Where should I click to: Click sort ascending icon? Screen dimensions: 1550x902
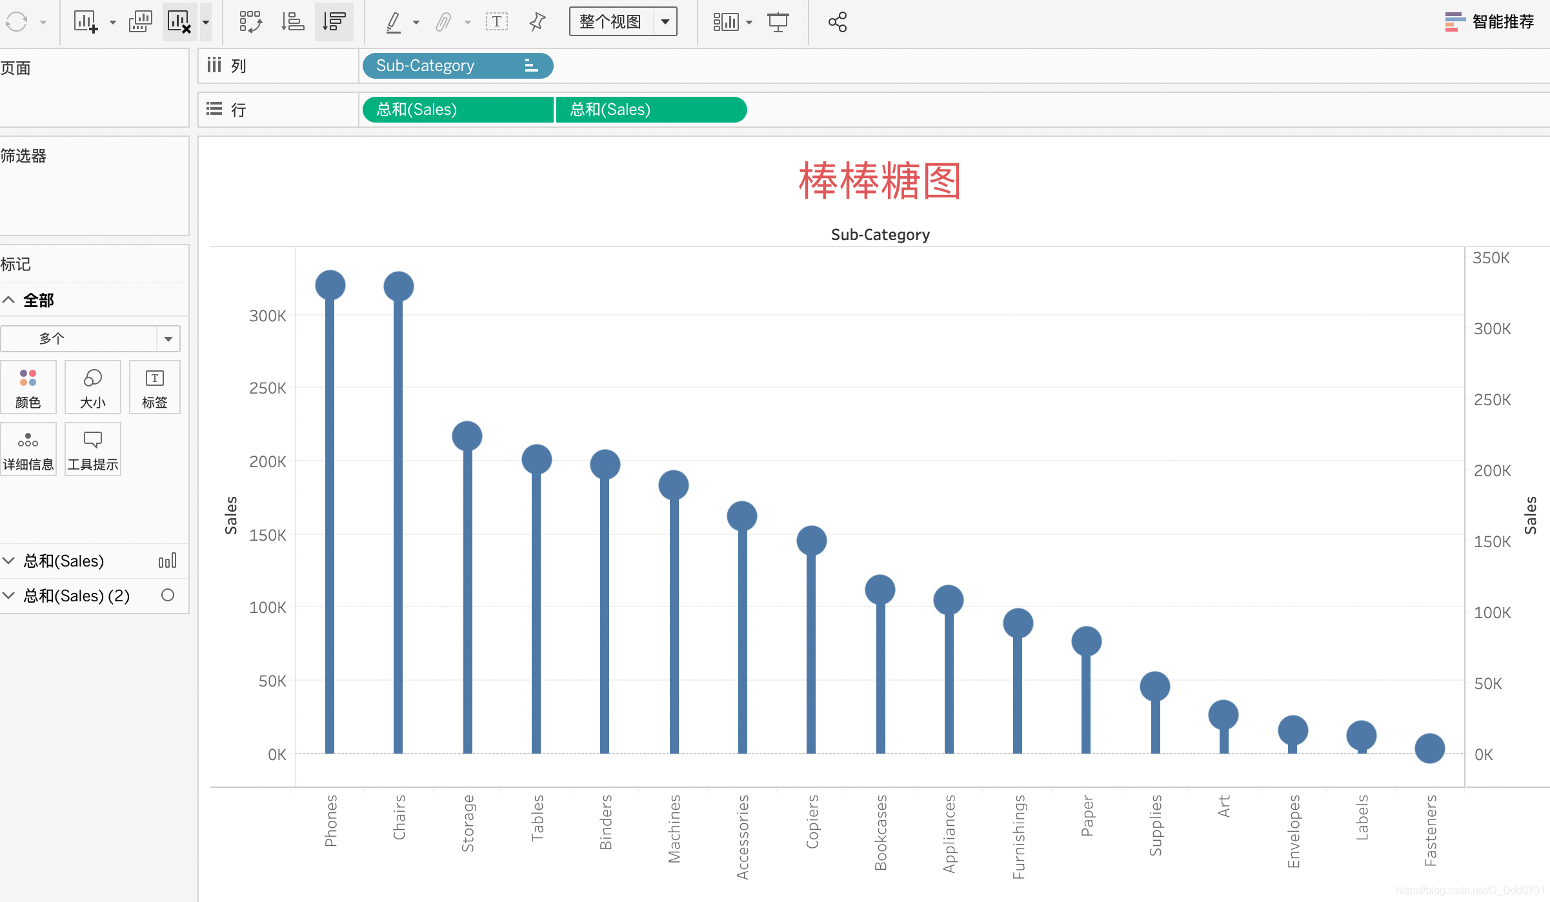pos(292,22)
